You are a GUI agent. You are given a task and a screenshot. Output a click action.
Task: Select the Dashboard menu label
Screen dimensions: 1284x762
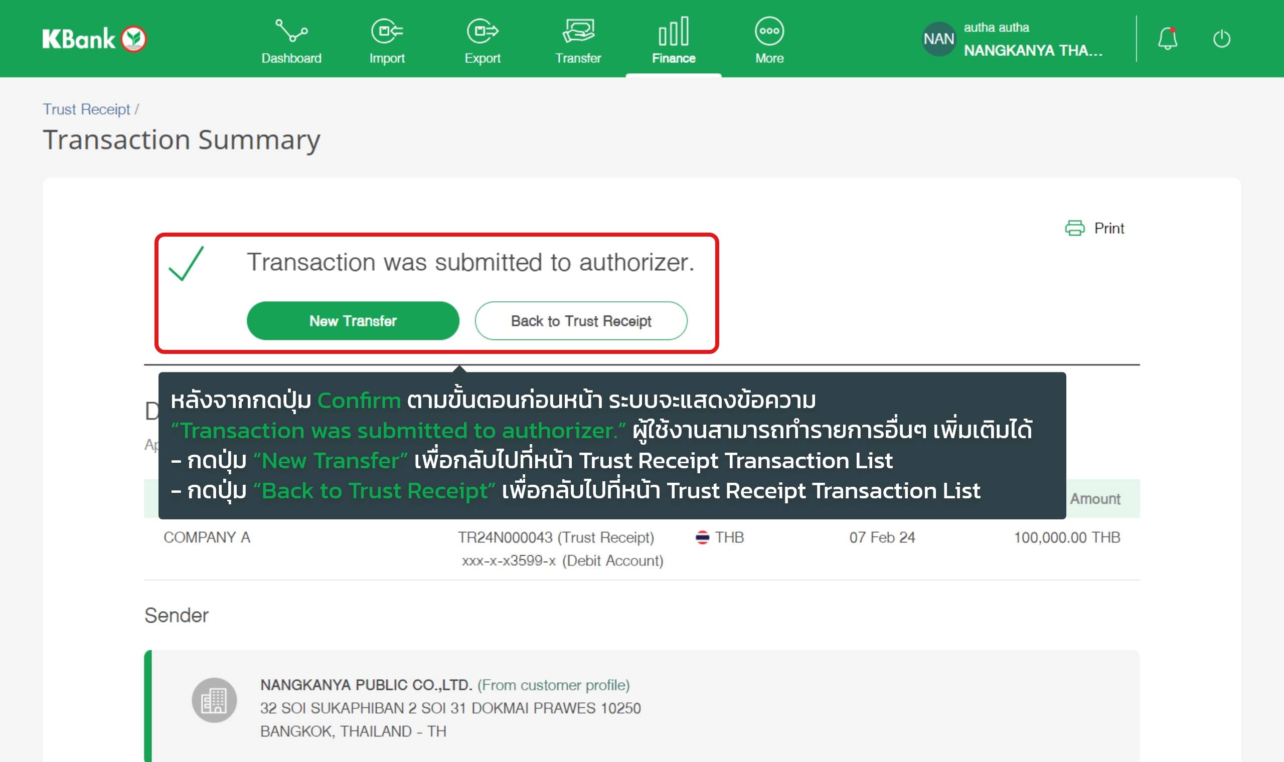pos(291,59)
